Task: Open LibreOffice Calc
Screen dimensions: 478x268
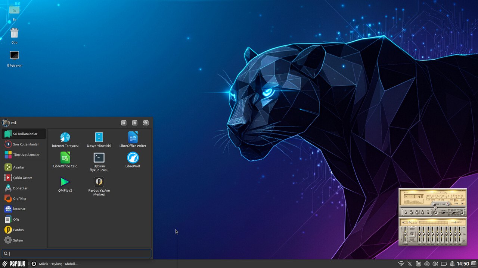Action: (x=65, y=158)
